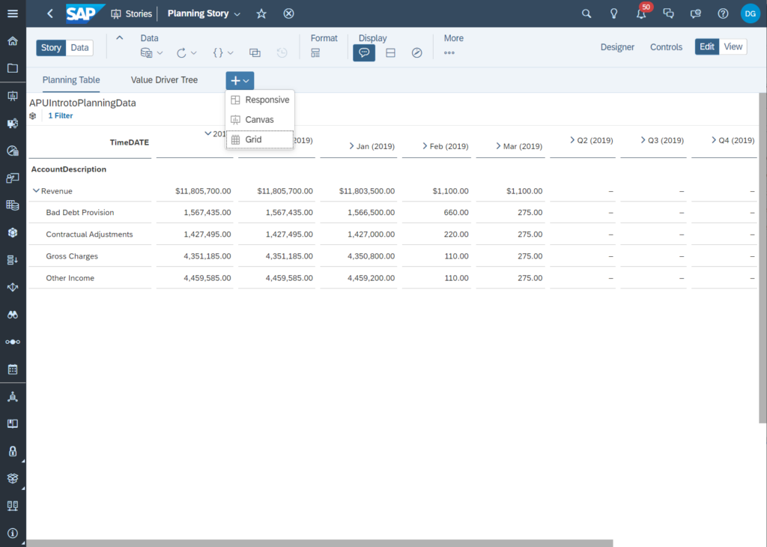Open the hamburger navigation menu
The width and height of the screenshot is (767, 547).
12,13
